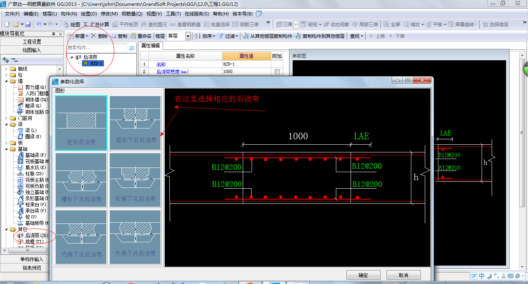Click 复制 copy component button

[x=119, y=36]
